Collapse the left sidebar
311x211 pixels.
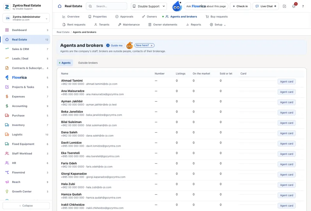pos(26,206)
